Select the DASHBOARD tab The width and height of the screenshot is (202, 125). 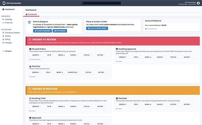tap(31, 14)
